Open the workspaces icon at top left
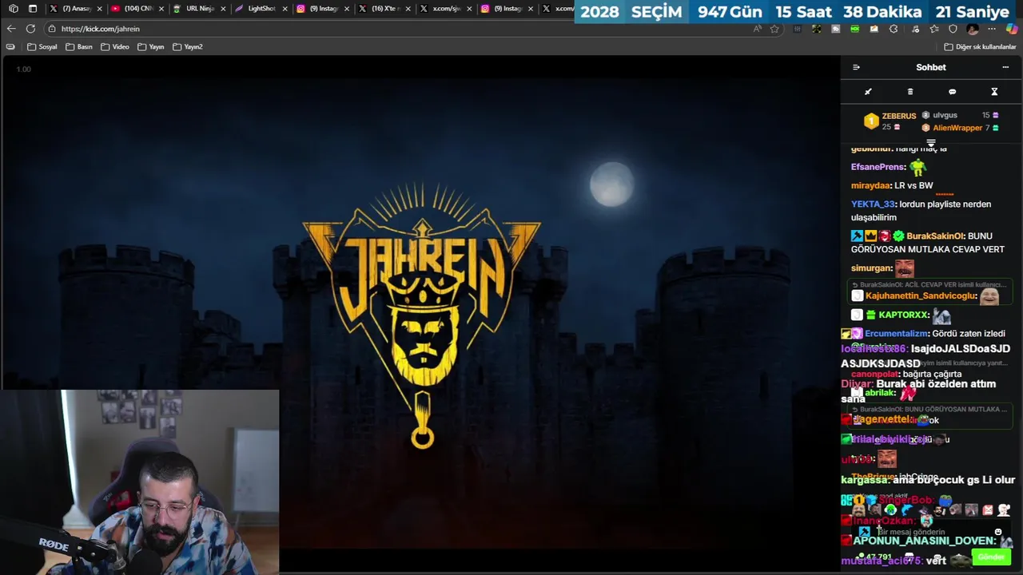Image resolution: width=1023 pixels, height=575 pixels. click(x=13, y=9)
